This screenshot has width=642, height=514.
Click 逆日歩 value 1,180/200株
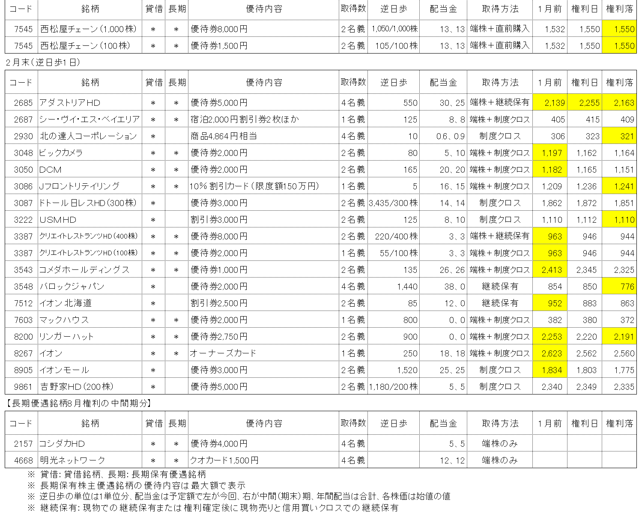pyautogui.click(x=394, y=387)
